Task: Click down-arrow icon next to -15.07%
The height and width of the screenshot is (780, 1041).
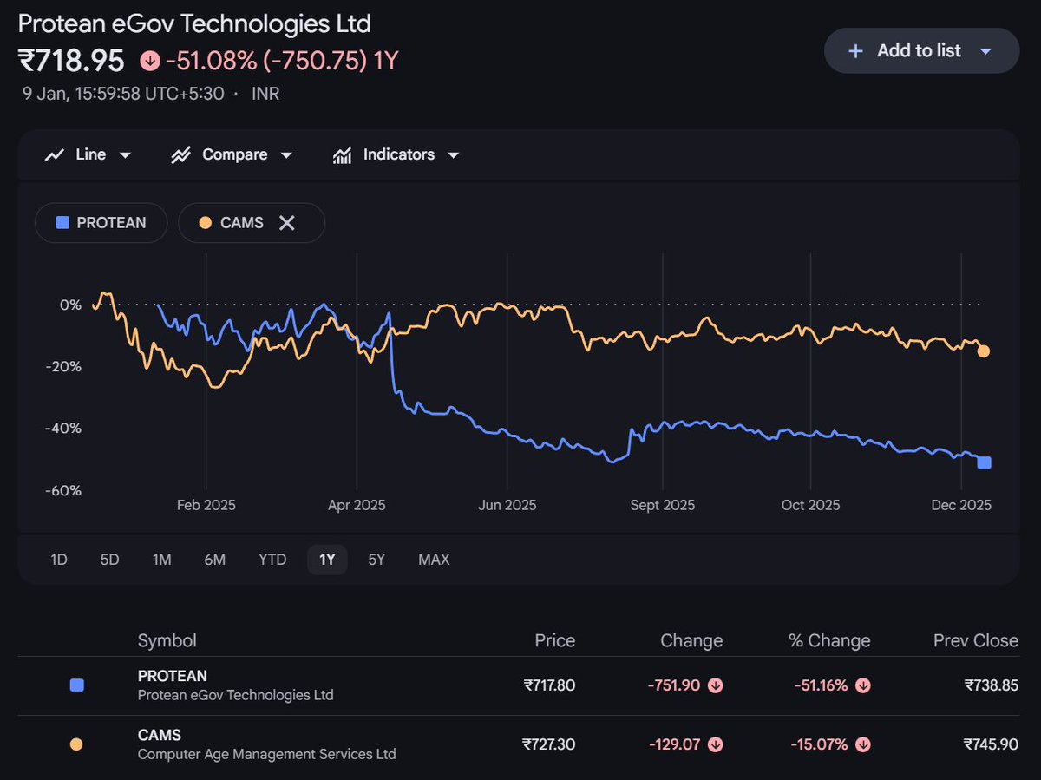Action: coord(863,744)
